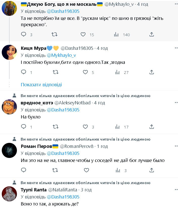View analytics of Mykhaylo_v's tweet
The height and width of the screenshot is (208, 178).
[x=116, y=34]
